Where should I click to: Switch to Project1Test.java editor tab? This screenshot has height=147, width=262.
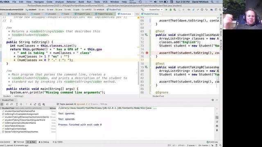pyautogui.click(x=105, y=14)
